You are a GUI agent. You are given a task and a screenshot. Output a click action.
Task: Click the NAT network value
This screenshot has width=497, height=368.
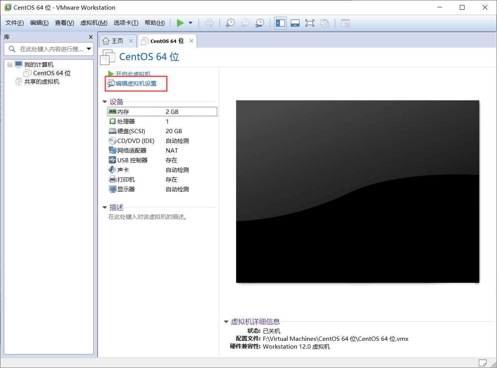[172, 150]
